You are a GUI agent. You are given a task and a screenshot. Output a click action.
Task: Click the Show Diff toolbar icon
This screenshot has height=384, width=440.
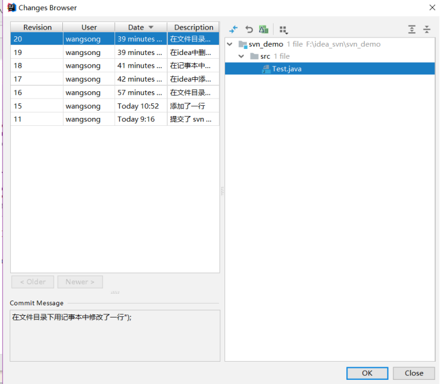coord(233,29)
